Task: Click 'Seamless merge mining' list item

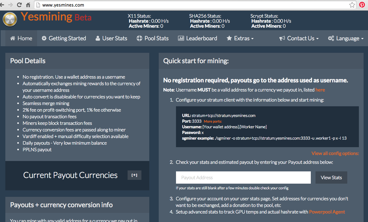Action: tap(46, 103)
